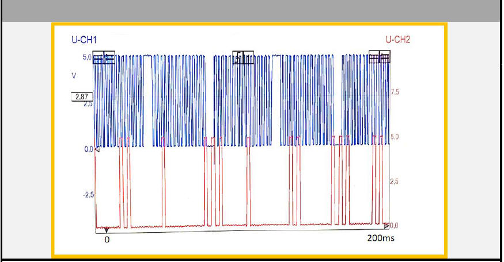Select the right cursor marker at top
The height and width of the screenshot is (262, 504).
tap(380, 56)
